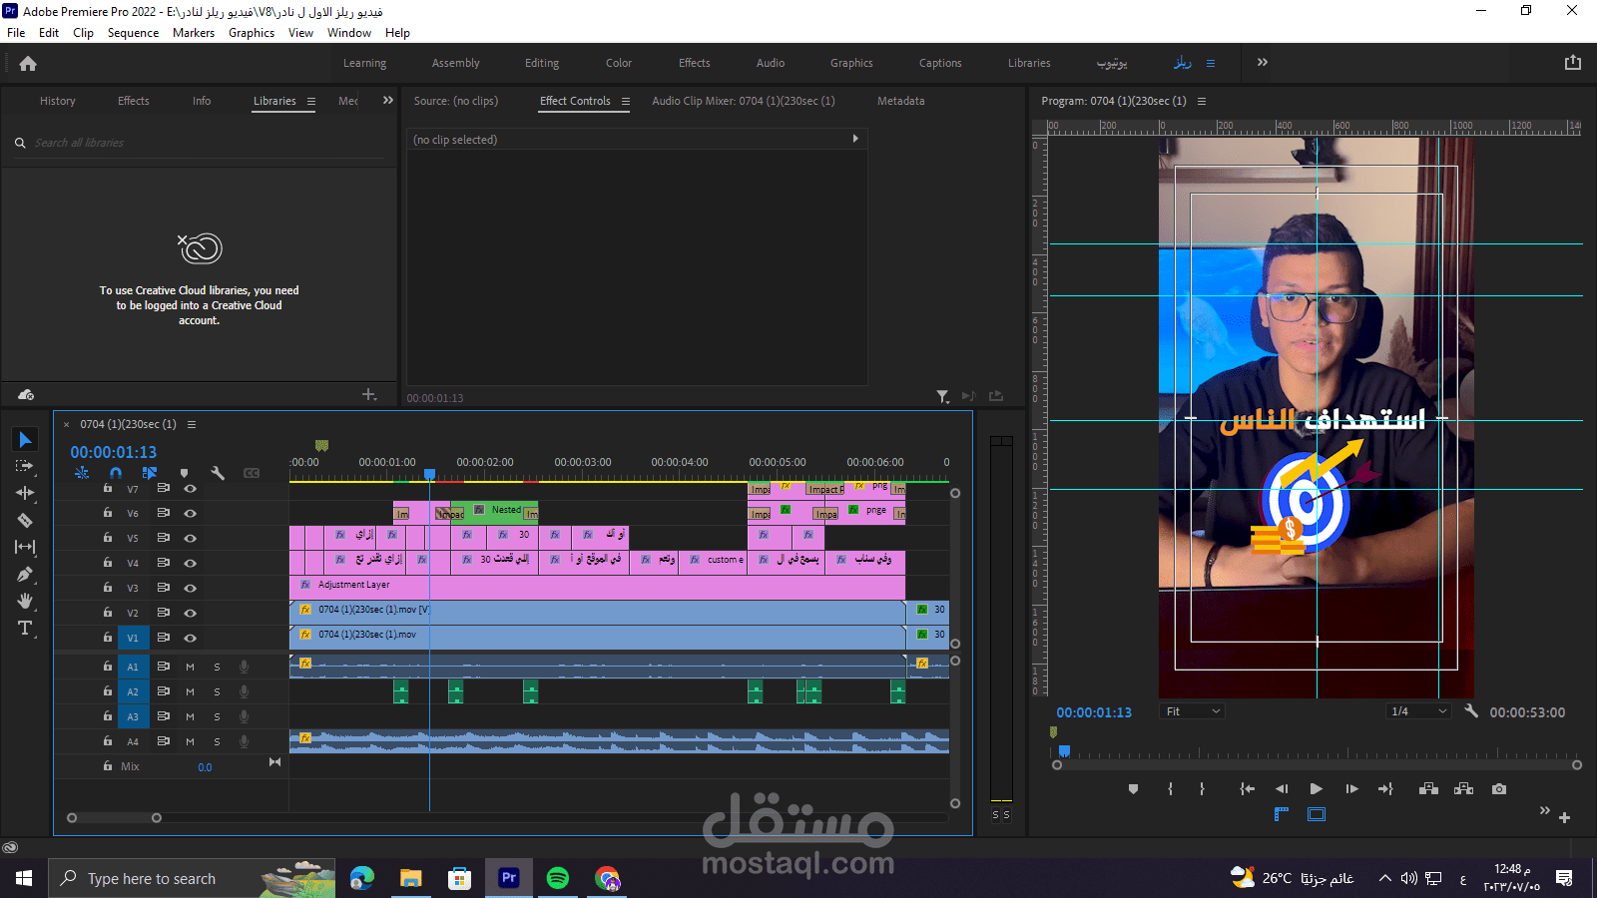
Task: Click the timeline horizontal zoom scrollbar
Action: 114,817
